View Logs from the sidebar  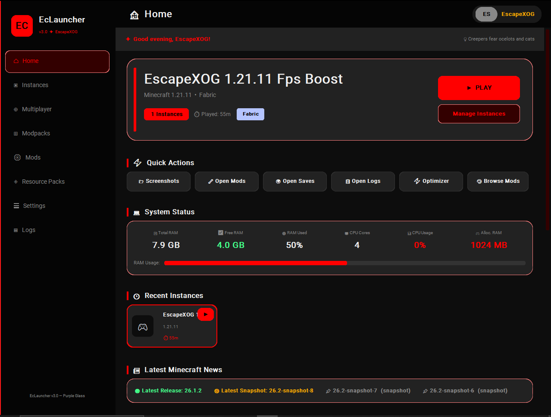click(57, 230)
